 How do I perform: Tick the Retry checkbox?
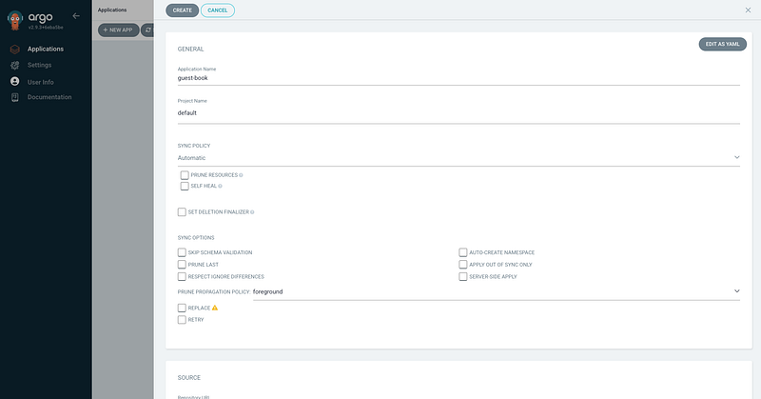182,320
